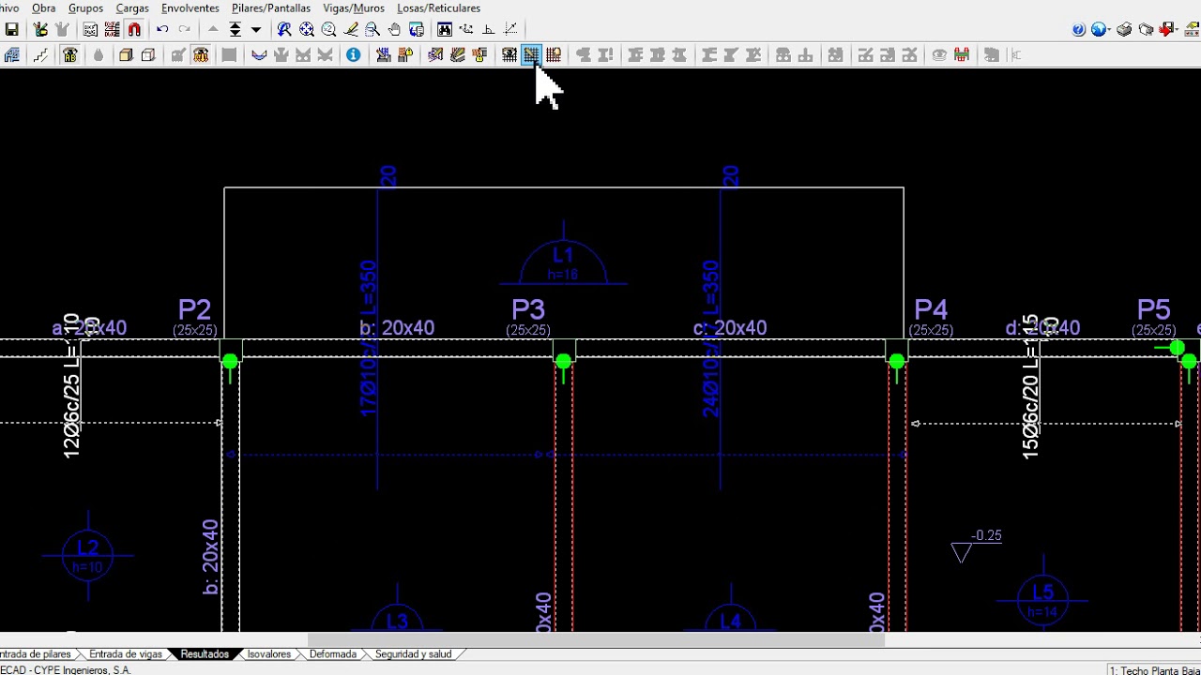Open the Seguridad y salud tab

[413, 654]
